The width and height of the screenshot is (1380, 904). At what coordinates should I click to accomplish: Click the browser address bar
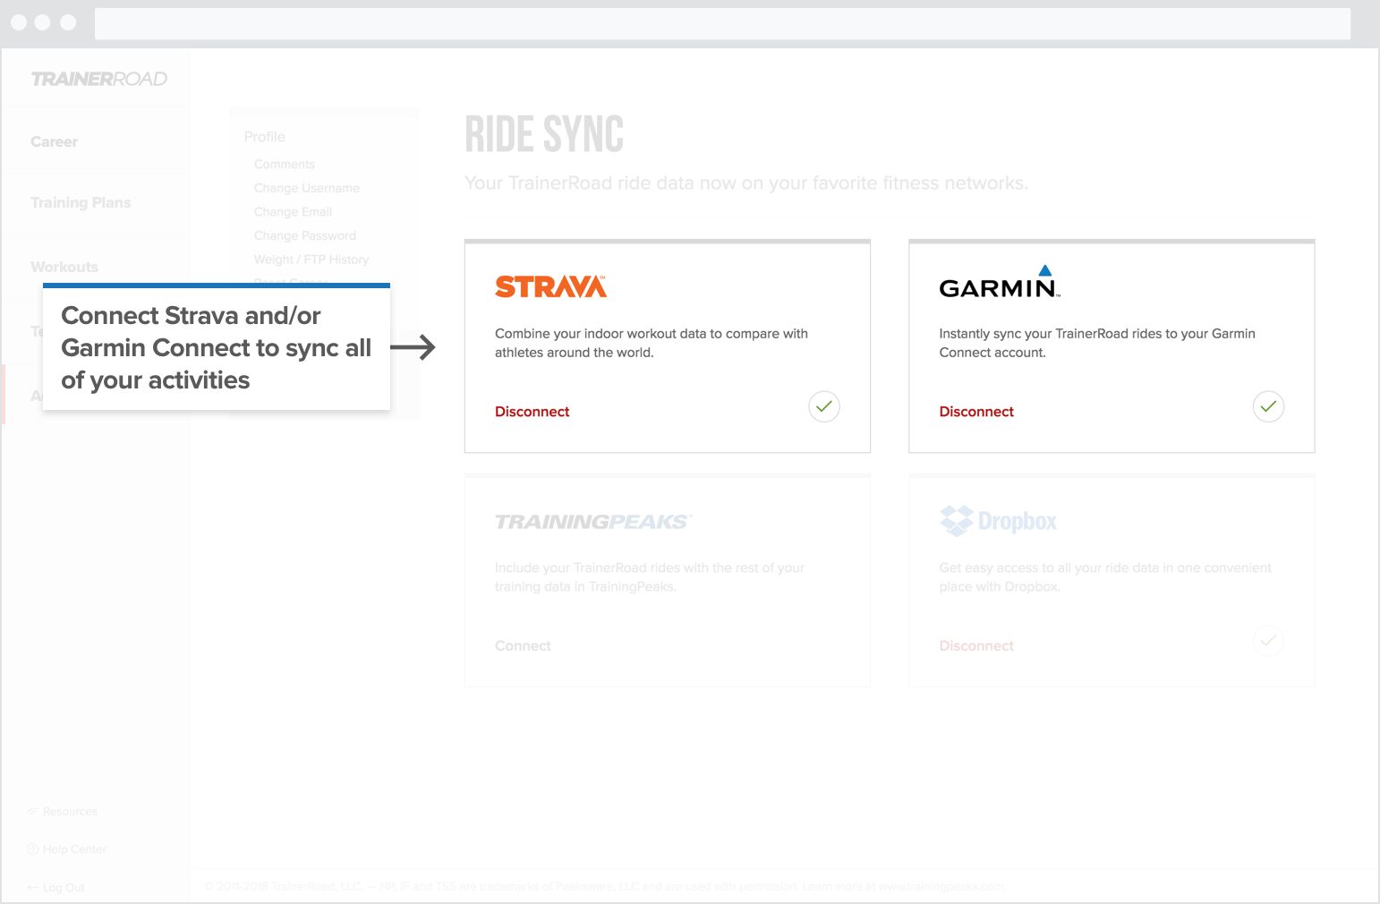pyautogui.click(x=722, y=24)
